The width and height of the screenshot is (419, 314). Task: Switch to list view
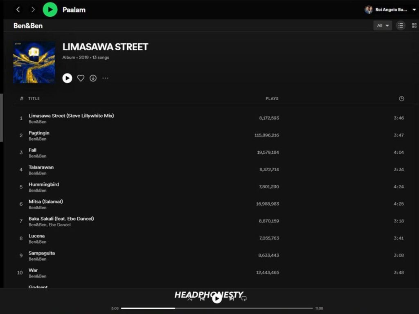coord(400,25)
